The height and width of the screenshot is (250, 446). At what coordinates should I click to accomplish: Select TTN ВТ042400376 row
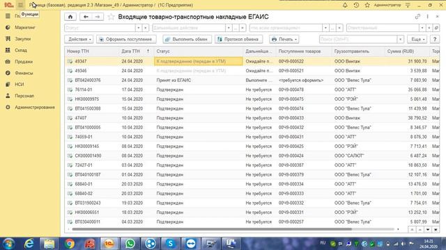click(x=252, y=81)
